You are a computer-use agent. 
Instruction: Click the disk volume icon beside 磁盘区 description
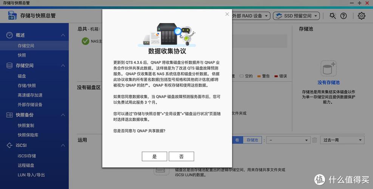tap(161, 170)
